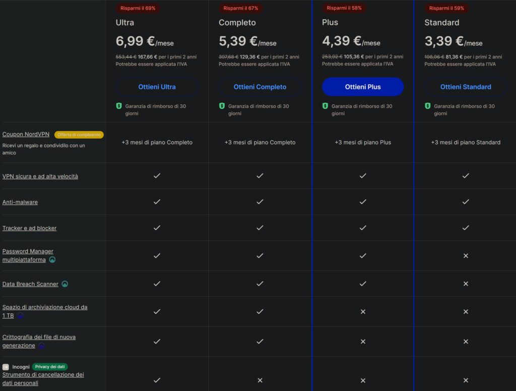Click the 3,39 €/mese price
The height and width of the screenshot is (391, 516).
coord(454,41)
